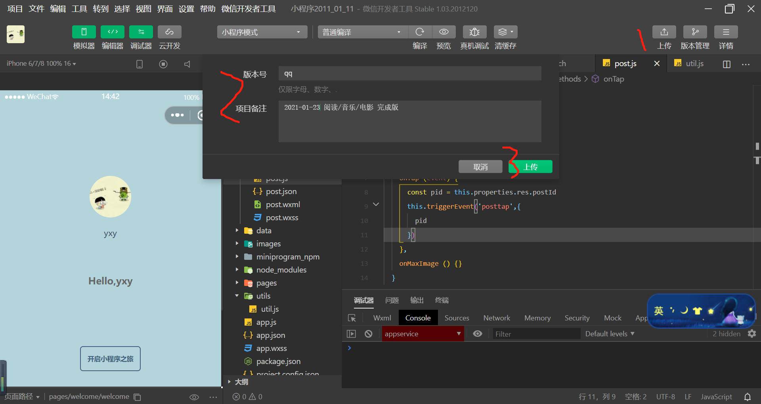This screenshot has height=404, width=761.
Task: Click the split editor icon
Action: coord(727,64)
